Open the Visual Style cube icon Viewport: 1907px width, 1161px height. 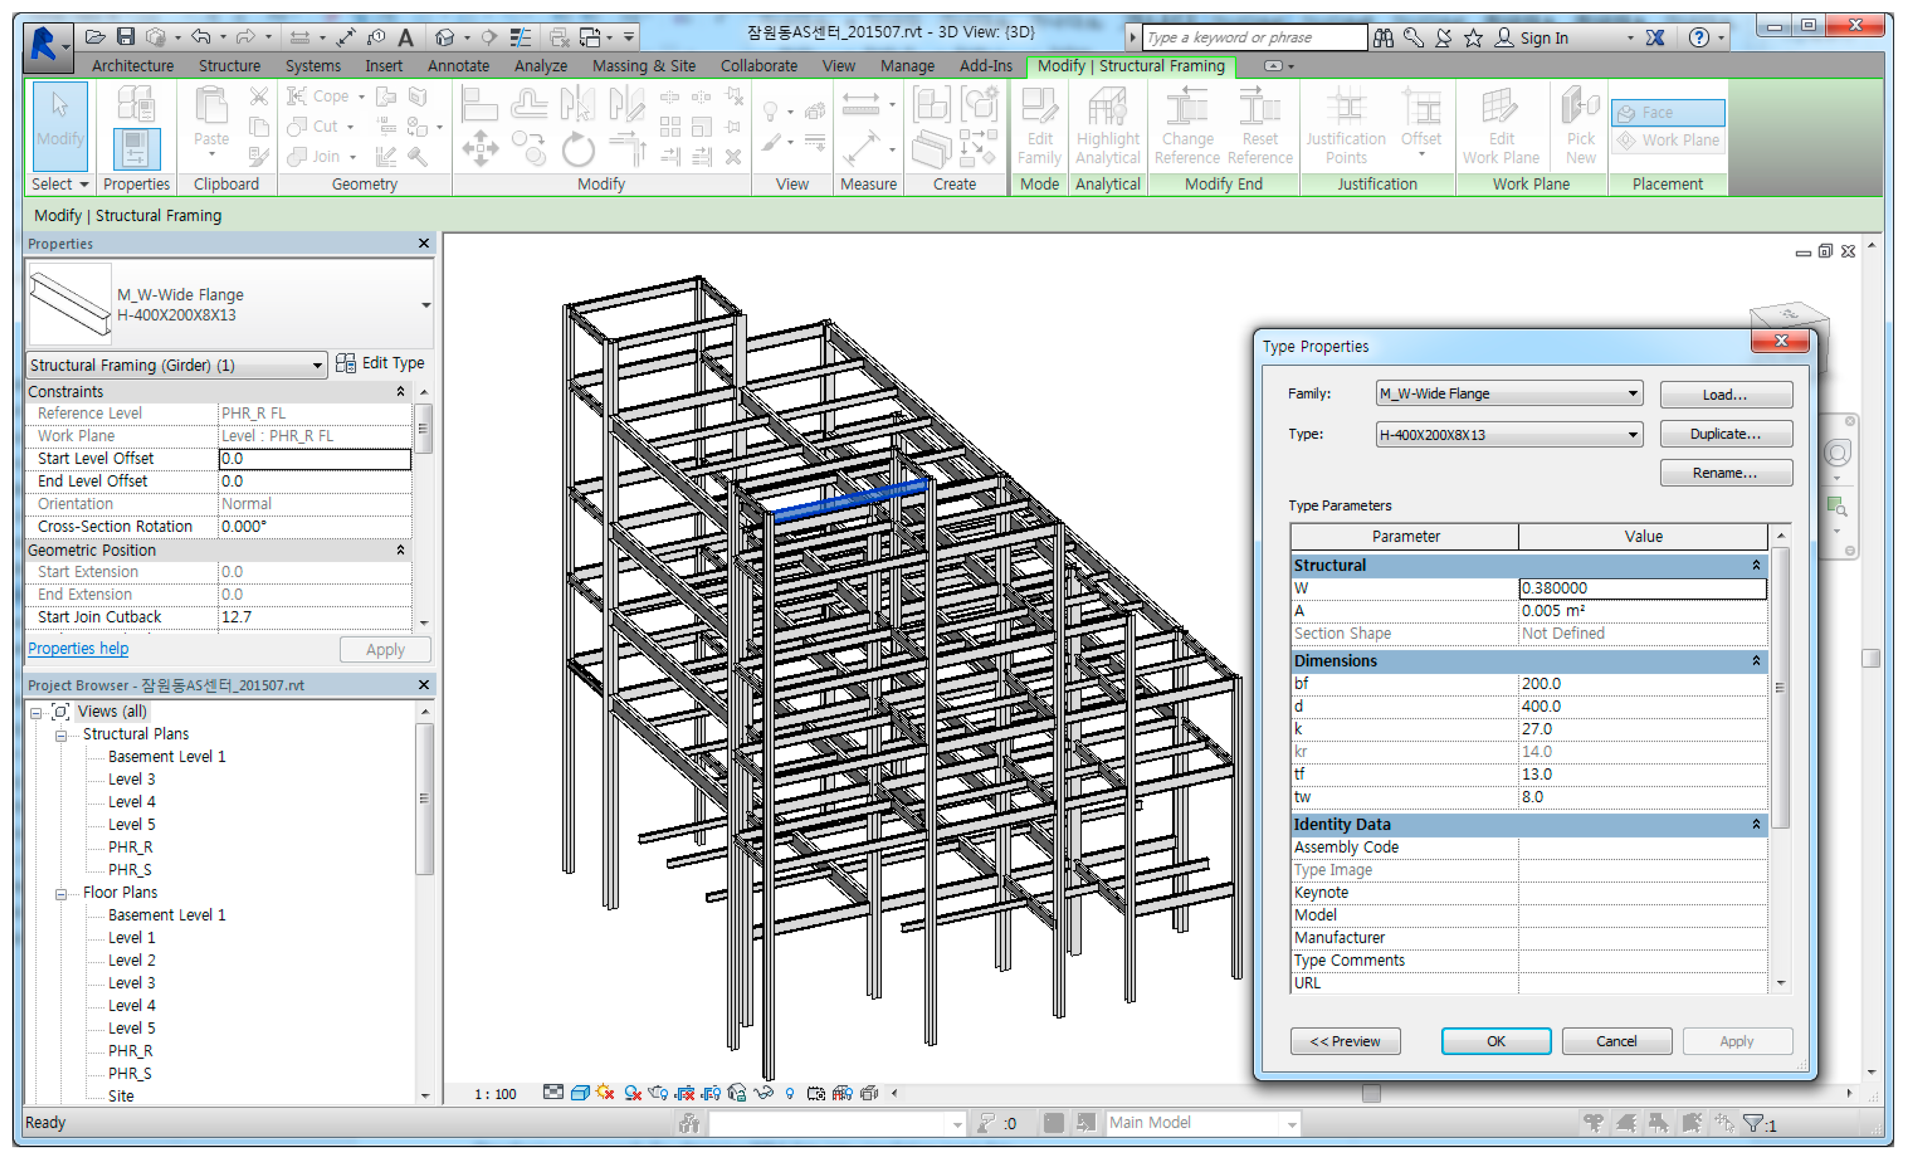[x=580, y=1093]
